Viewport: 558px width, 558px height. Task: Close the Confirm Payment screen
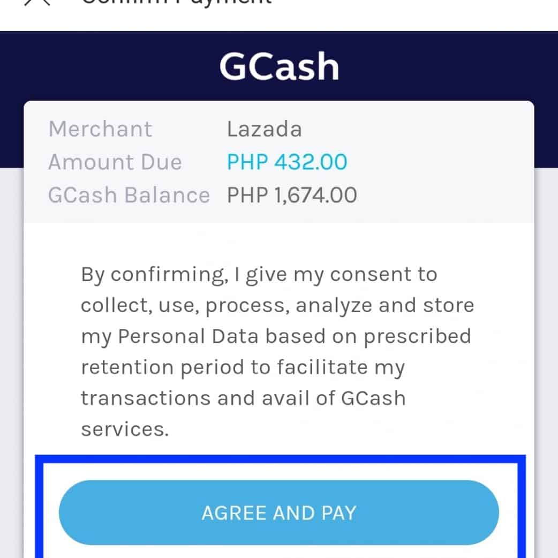tap(36, 2)
